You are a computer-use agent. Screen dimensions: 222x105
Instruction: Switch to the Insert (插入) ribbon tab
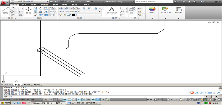pos(24,5)
